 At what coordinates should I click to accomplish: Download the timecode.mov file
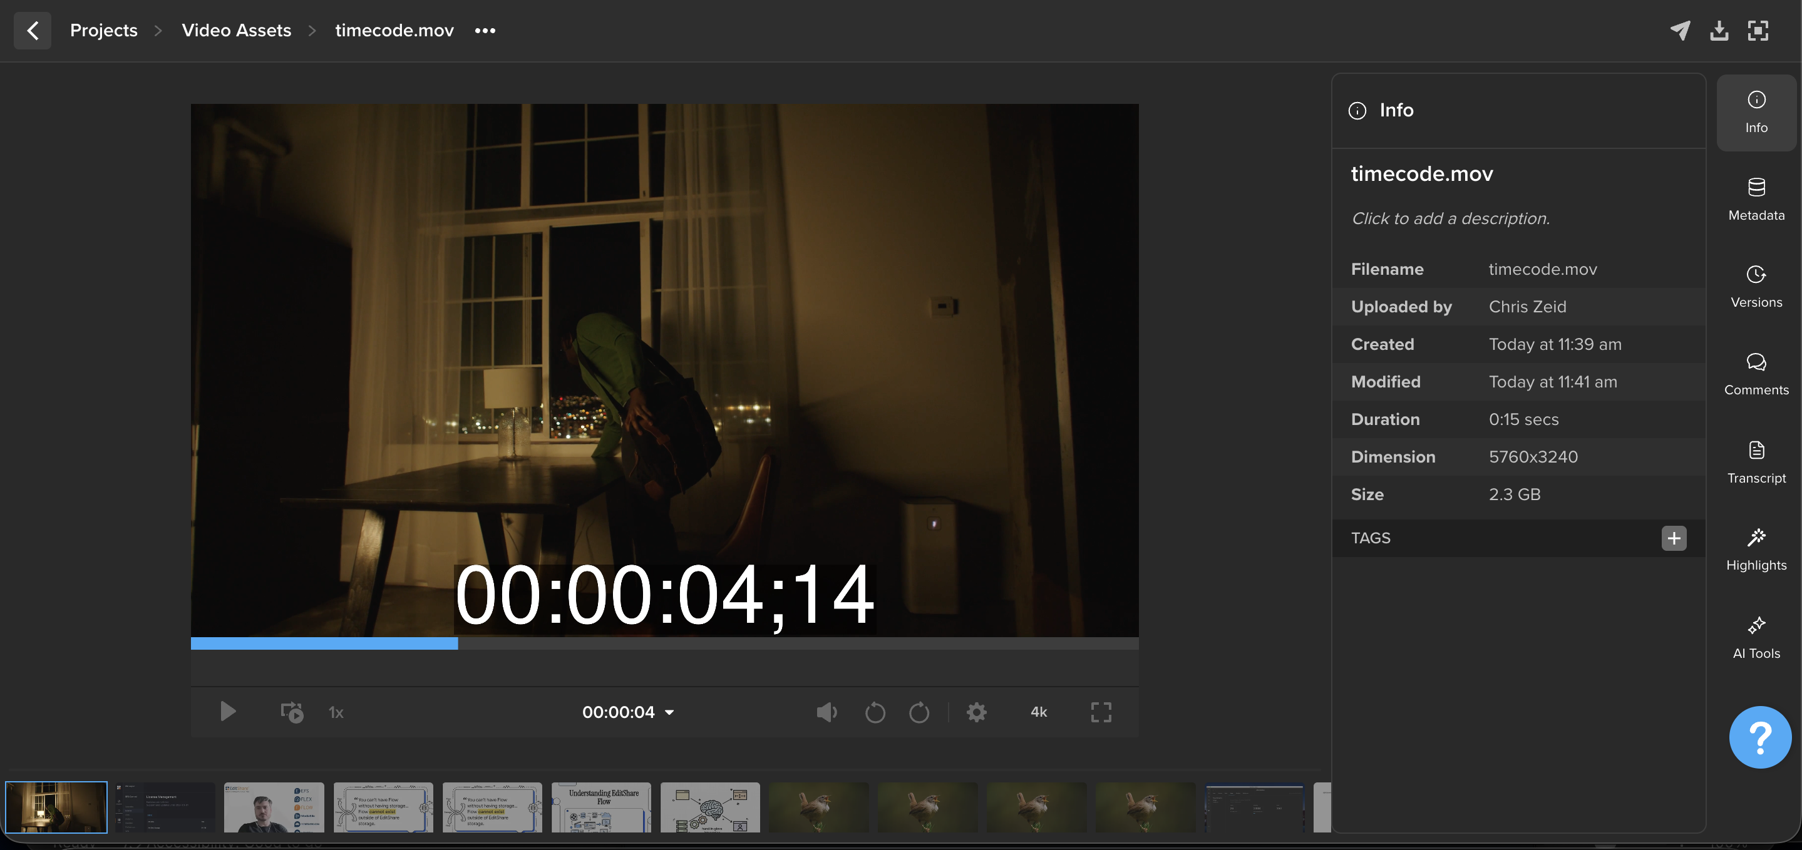(x=1719, y=31)
